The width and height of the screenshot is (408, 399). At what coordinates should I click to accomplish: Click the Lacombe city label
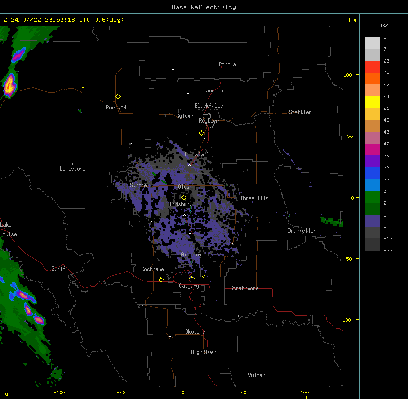pyautogui.click(x=213, y=91)
